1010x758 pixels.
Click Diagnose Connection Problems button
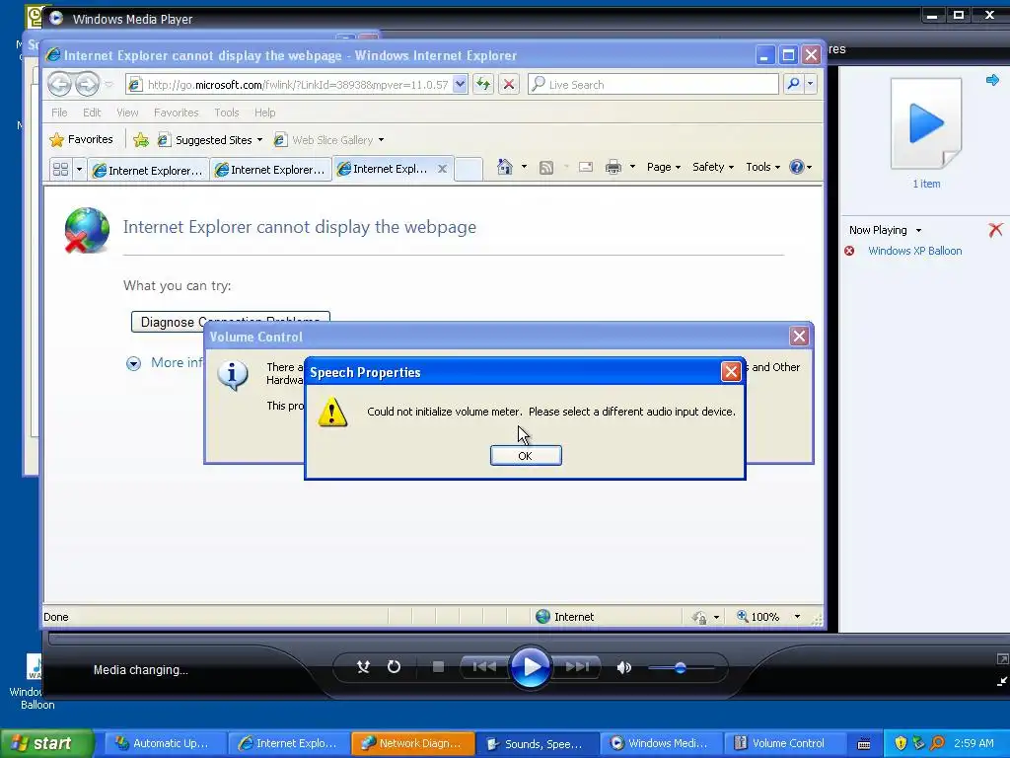click(x=230, y=322)
